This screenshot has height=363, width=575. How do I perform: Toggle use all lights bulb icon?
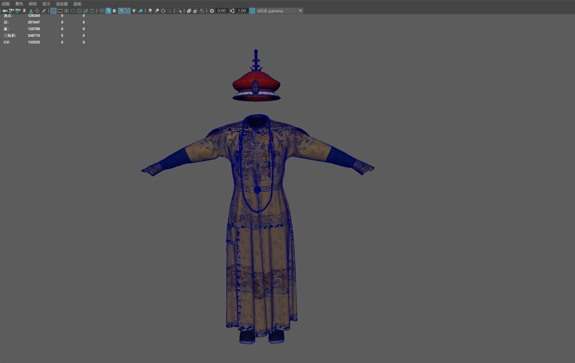(x=134, y=11)
